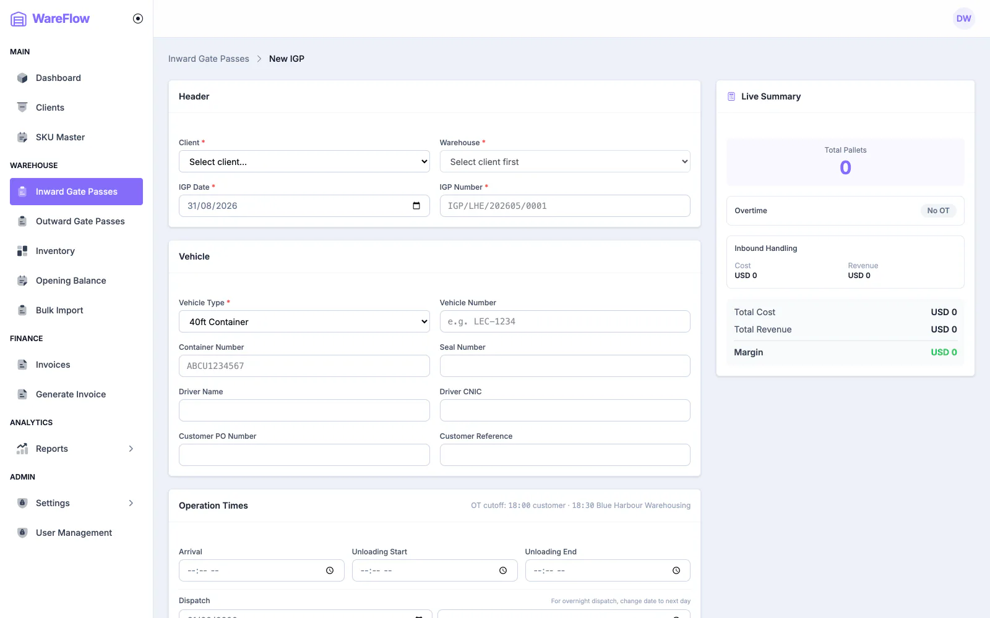Image resolution: width=990 pixels, height=618 pixels.
Task: Expand the Settings submenu chevron
Action: 131,503
